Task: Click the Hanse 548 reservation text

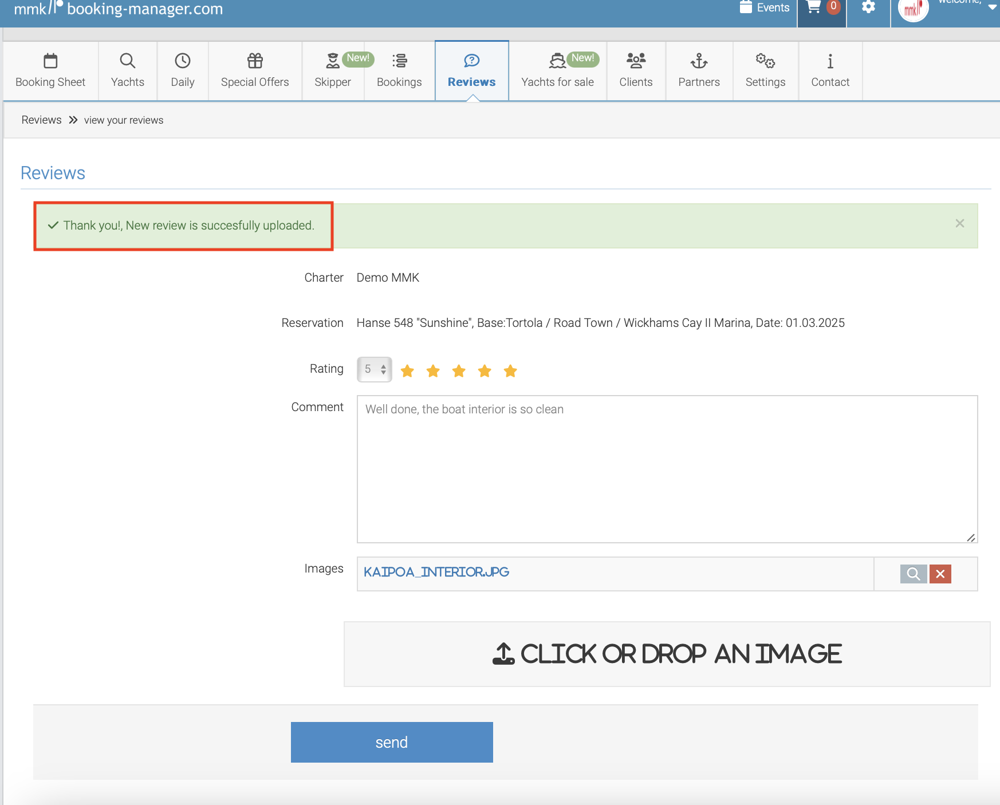Action: pyautogui.click(x=600, y=323)
